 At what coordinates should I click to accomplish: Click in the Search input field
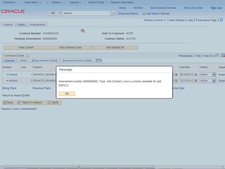coord(86,13)
